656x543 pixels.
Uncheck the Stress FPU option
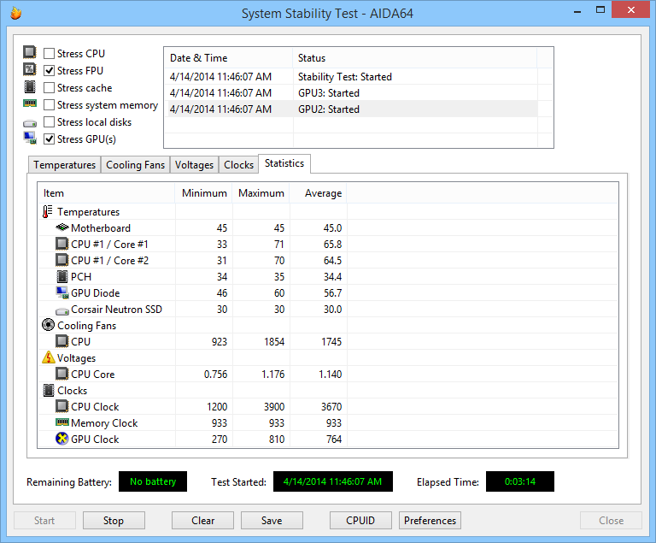coord(50,71)
